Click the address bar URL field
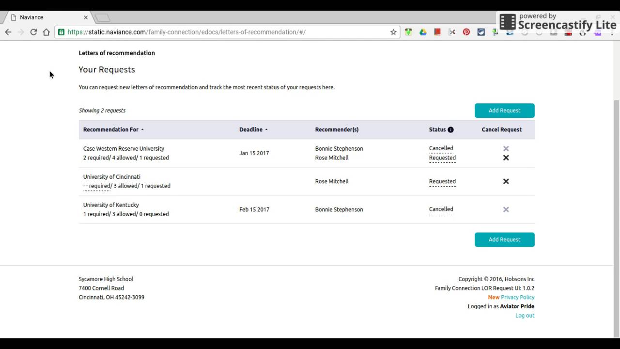620x349 pixels. point(228,32)
